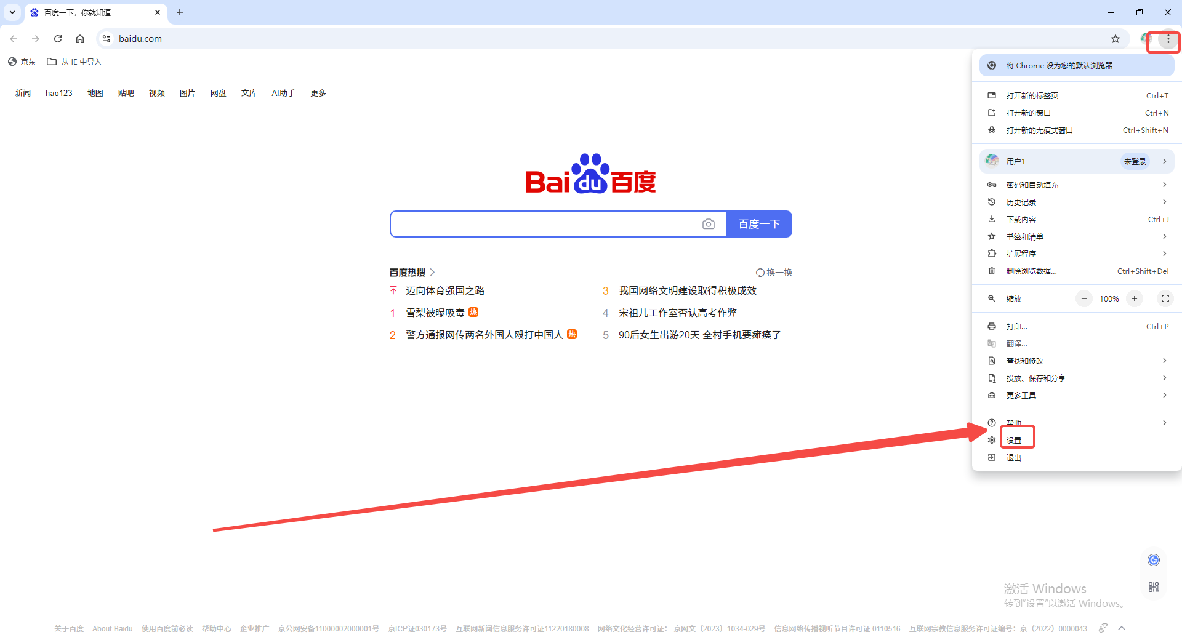Open Baidu AI assistant floating icon
The image size is (1182, 640).
tap(1154, 559)
